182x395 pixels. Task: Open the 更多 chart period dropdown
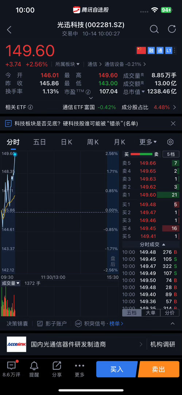[148, 142]
